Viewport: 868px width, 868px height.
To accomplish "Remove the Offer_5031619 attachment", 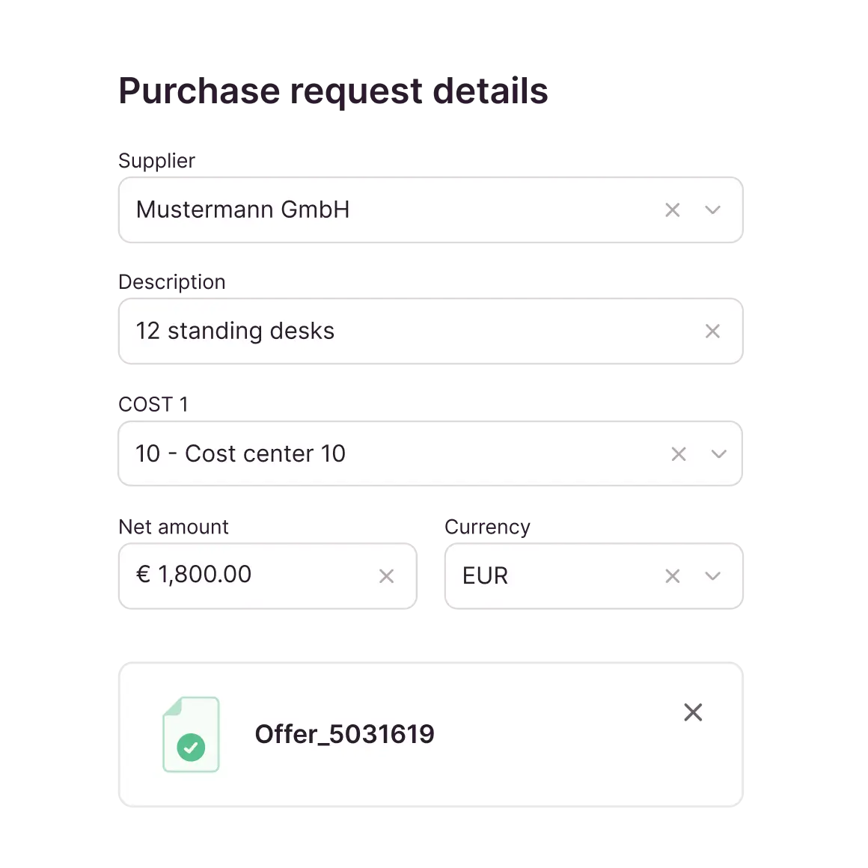I will (693, 712).
